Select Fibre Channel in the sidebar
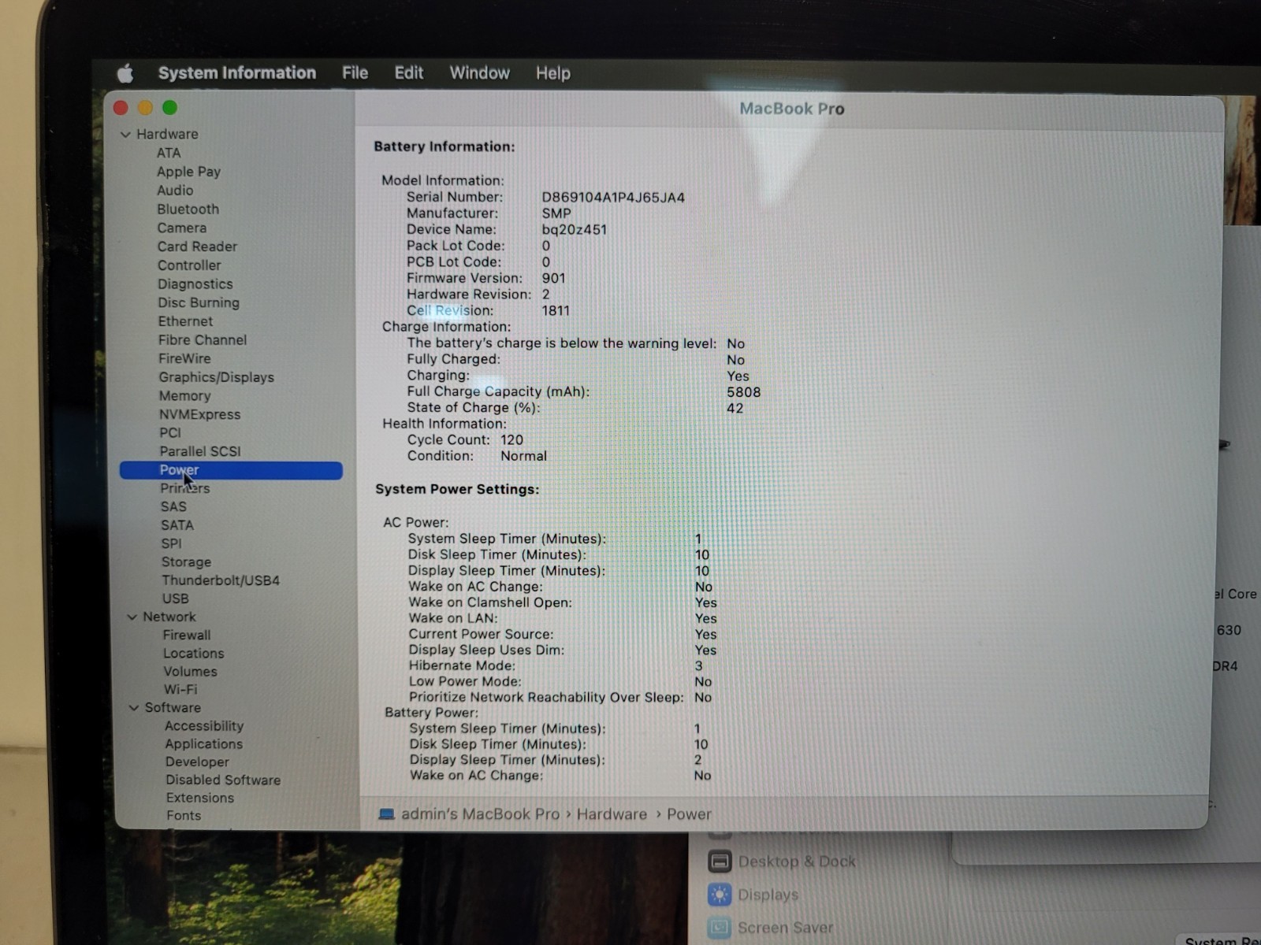 (x=203, y=340)
